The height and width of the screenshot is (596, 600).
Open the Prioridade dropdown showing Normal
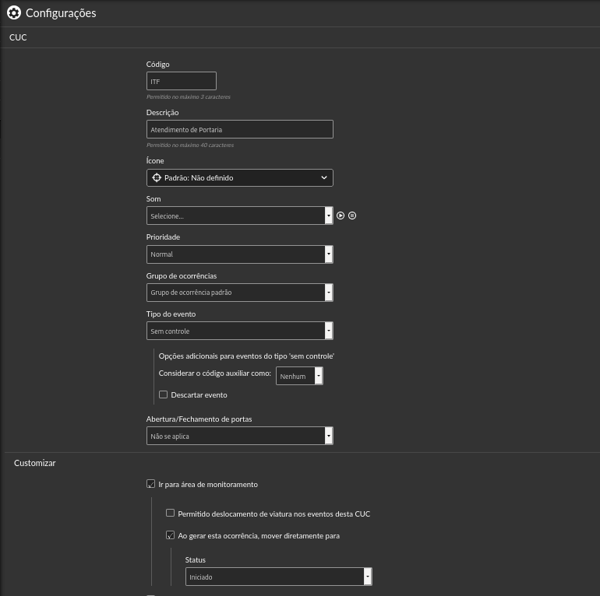point(239,254)
